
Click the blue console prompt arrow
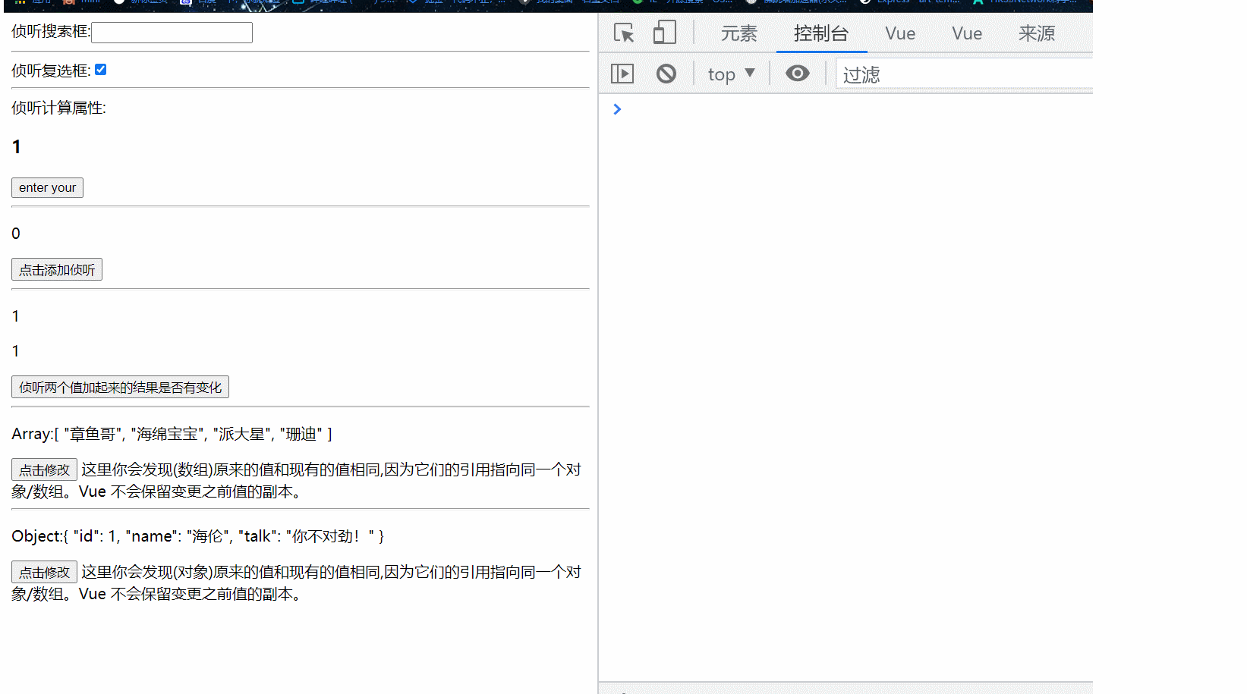coord(616,109)
